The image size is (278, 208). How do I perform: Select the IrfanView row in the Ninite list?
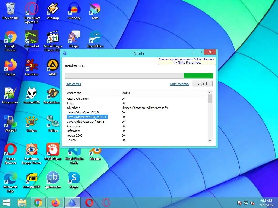(137, 131)
